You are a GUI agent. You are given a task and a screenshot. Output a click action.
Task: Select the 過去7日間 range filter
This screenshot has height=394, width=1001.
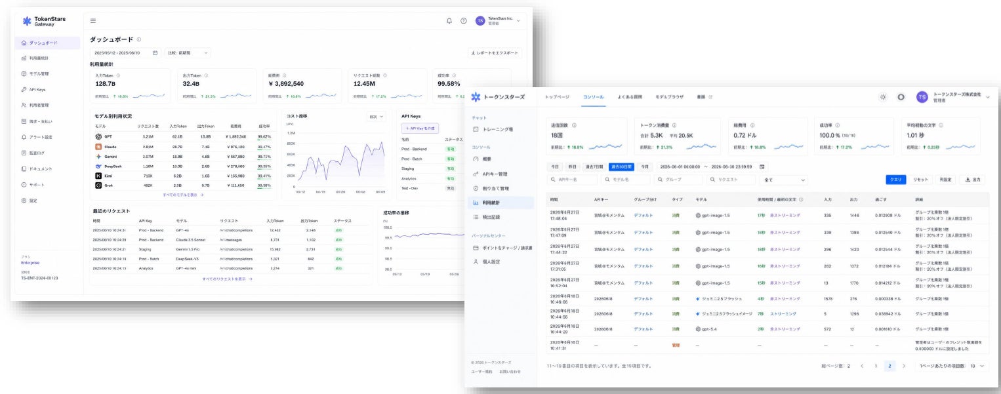coord(594,167)
